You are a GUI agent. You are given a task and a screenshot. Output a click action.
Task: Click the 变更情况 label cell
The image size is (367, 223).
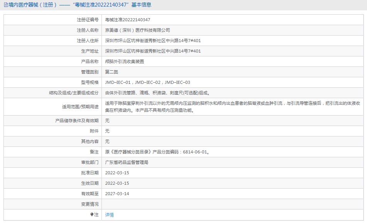(52, 204)
